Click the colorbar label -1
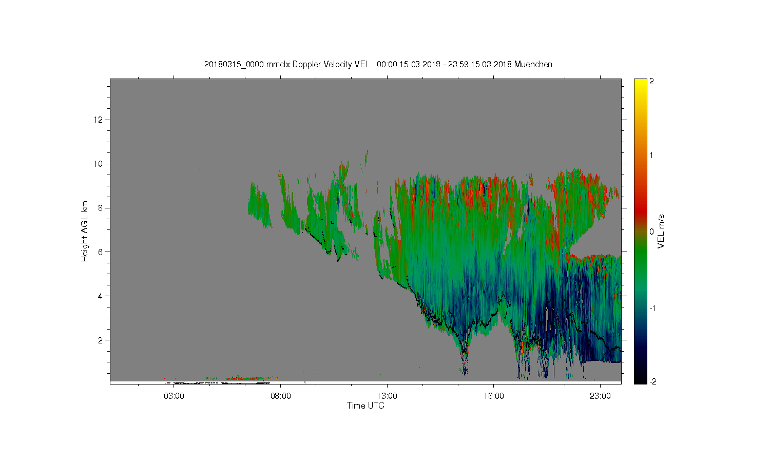770x462 pixels. tap(651, 308)
